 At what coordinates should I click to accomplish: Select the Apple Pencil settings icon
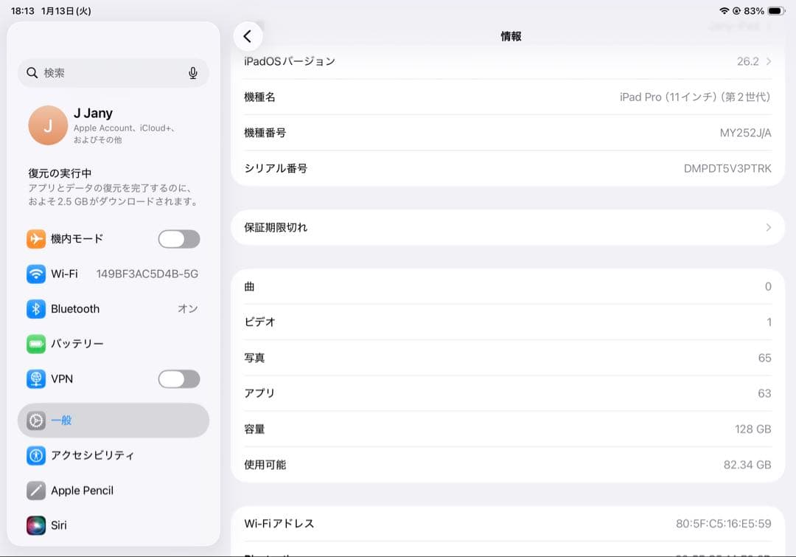pyautogui.click(x=36, y=491)
